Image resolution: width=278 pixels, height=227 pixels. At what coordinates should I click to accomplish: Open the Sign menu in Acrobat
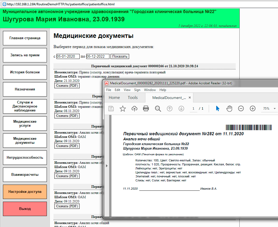click(137, 90)
